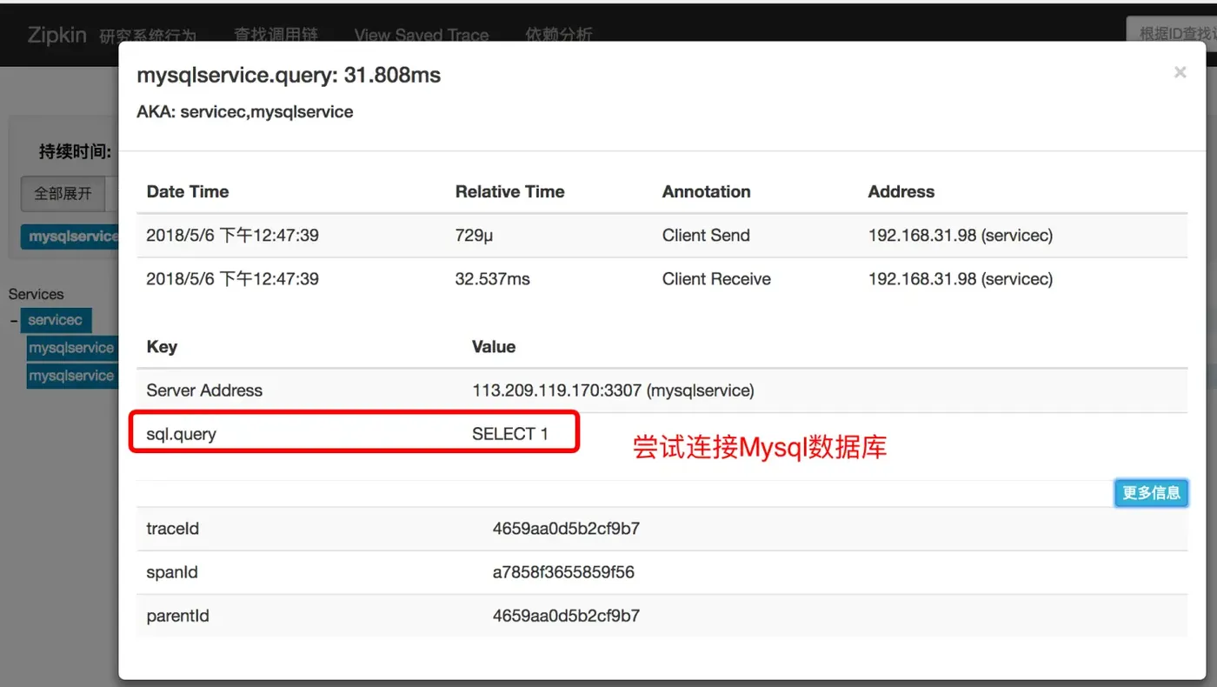Select the value 113.209.119.170:3307 (mysqlservice)

[x=613, y=390]
